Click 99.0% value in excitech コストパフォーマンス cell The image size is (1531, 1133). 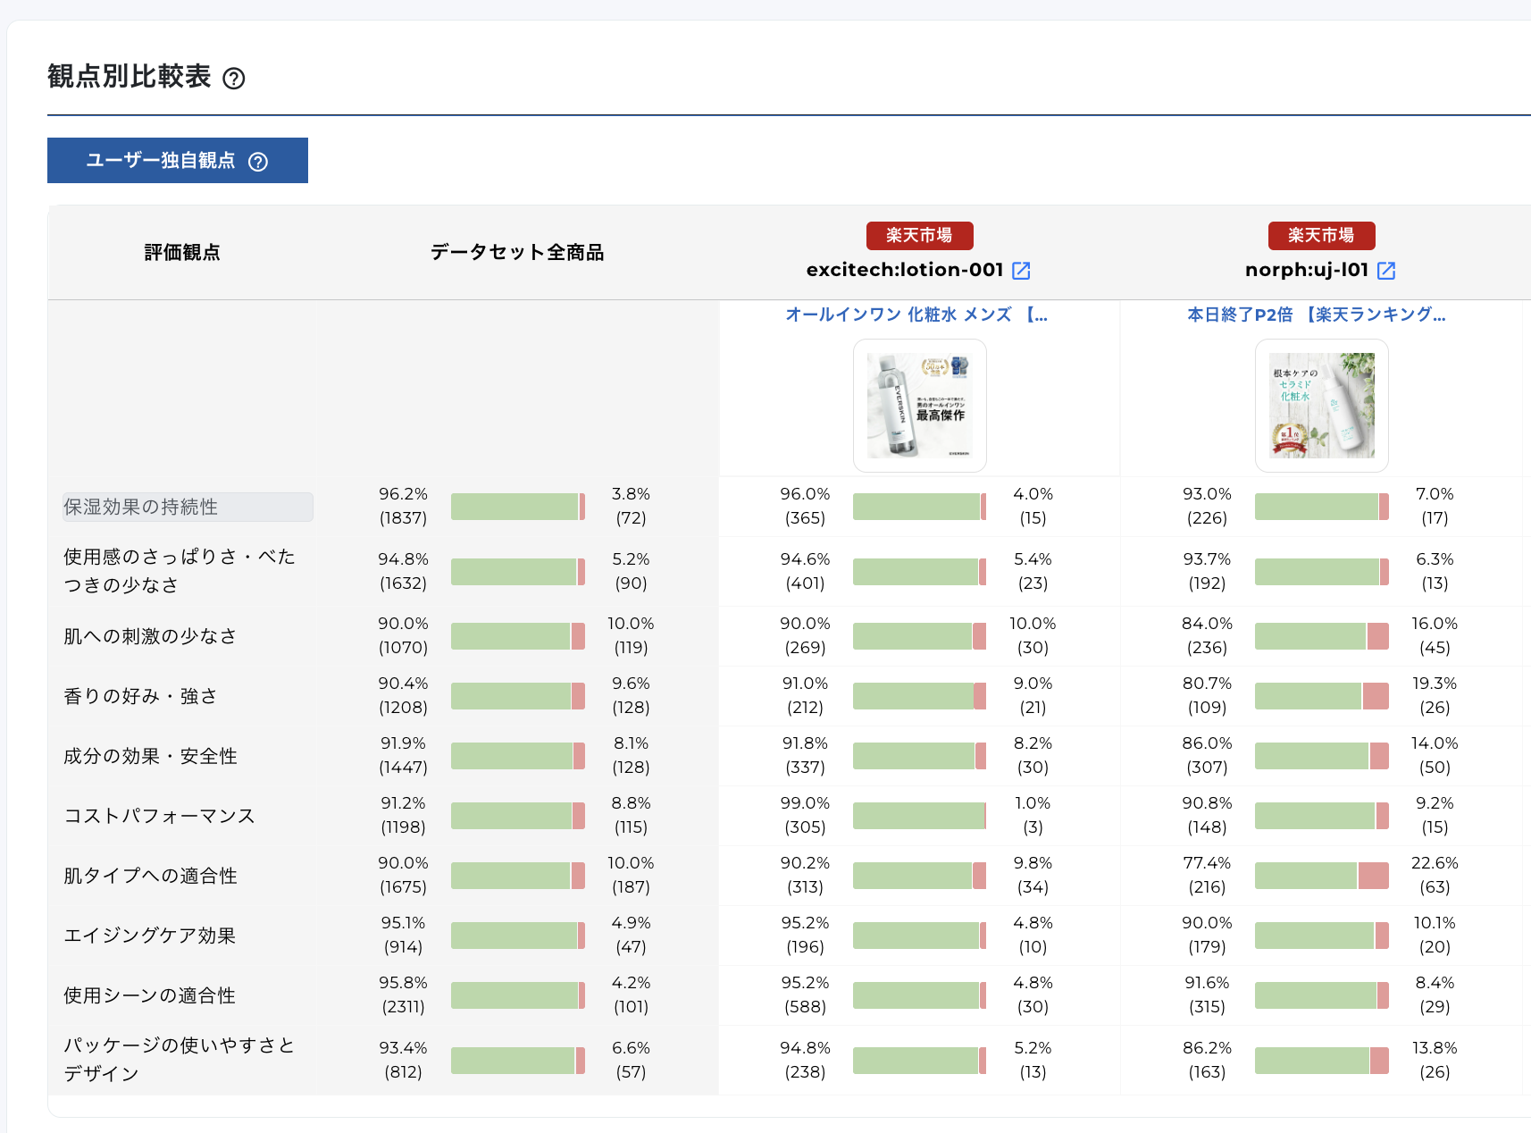point(807,803)
